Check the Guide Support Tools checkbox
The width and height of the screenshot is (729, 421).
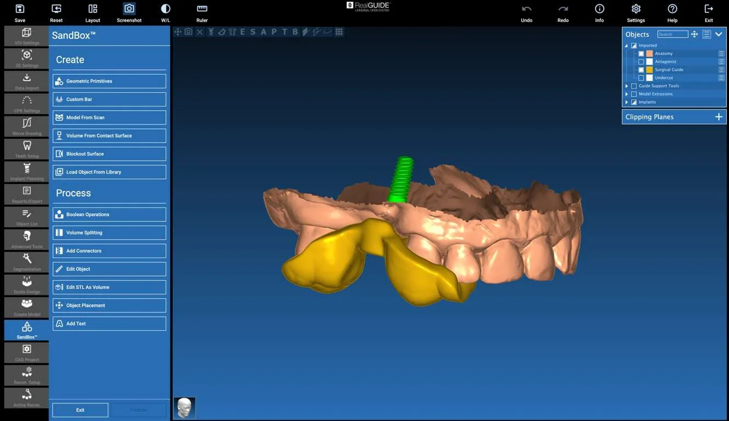click(x=634, y=86)
